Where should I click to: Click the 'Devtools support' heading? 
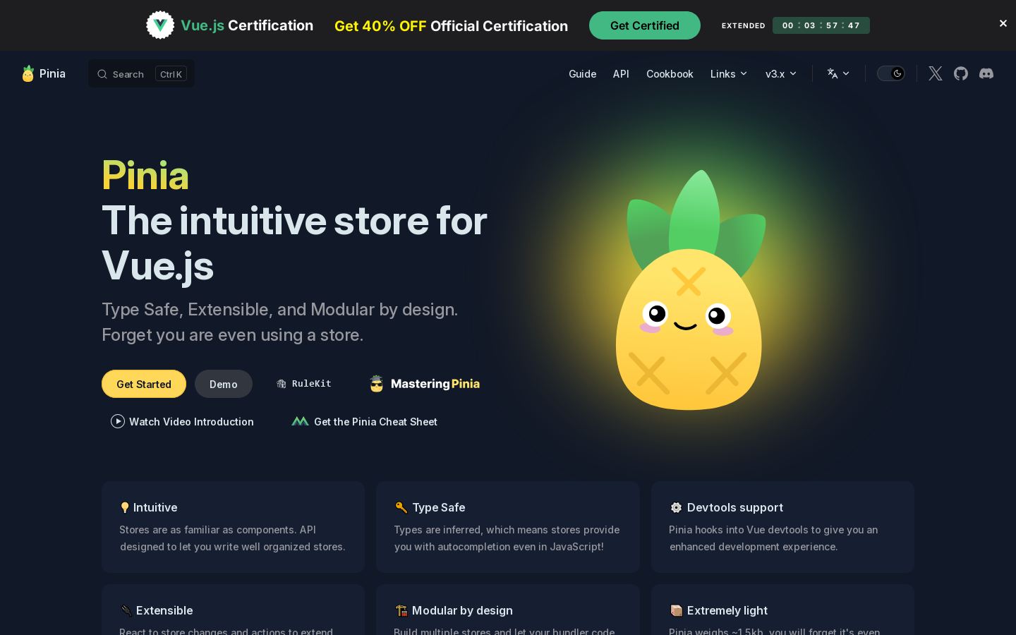click(735, 507)
